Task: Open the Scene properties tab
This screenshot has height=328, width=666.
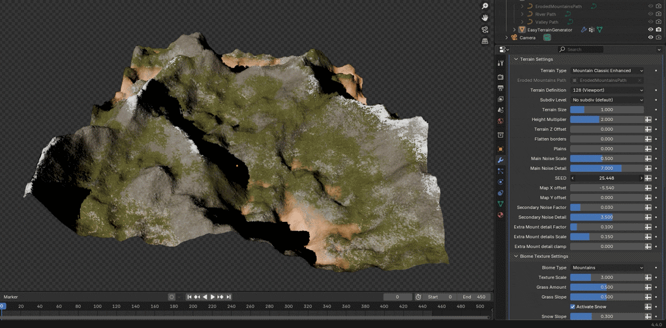Action: [x=500, y=110]
